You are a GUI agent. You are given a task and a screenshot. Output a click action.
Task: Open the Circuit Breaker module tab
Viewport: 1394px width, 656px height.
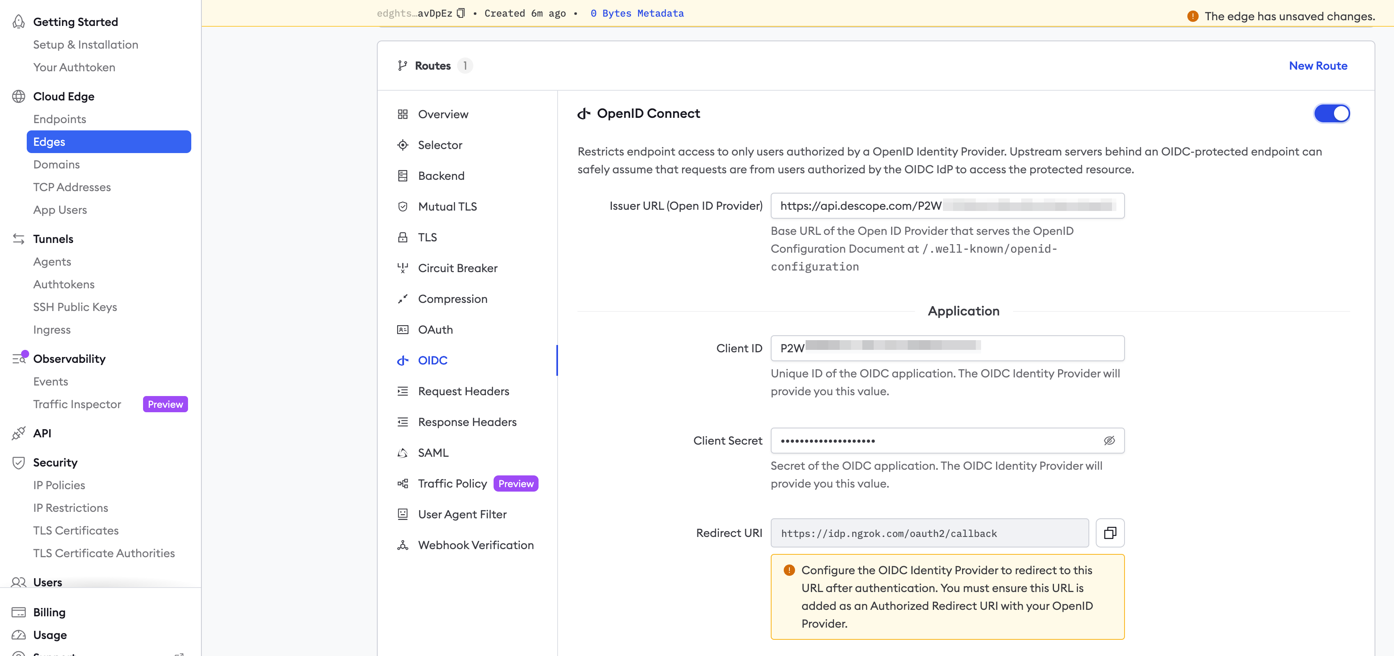pyautogui.click(x=457, y=268)
